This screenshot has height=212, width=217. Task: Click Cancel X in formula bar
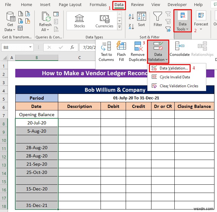(x=49, y=47)
